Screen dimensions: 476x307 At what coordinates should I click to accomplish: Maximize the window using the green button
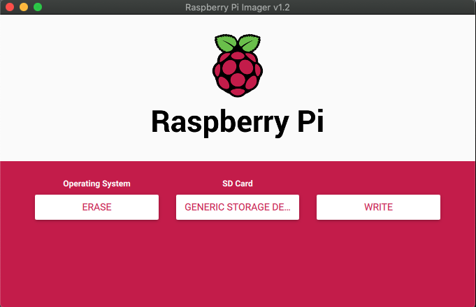pos(38,7)
